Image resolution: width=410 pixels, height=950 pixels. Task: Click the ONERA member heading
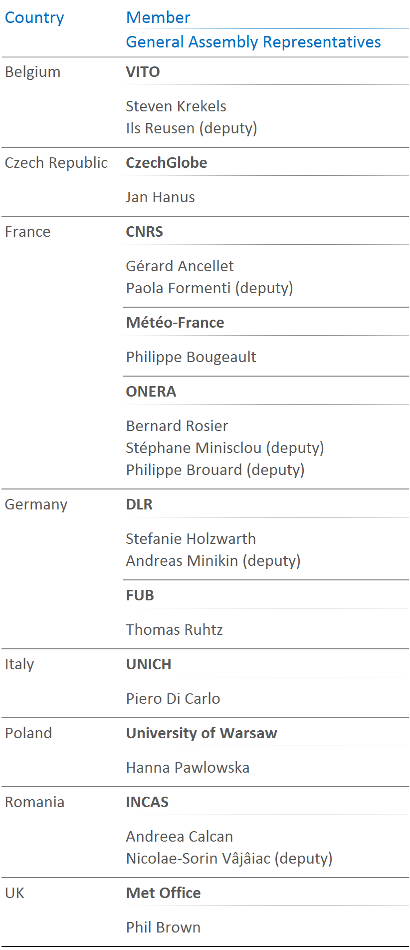pyautogui.click(x=151, y=392)
